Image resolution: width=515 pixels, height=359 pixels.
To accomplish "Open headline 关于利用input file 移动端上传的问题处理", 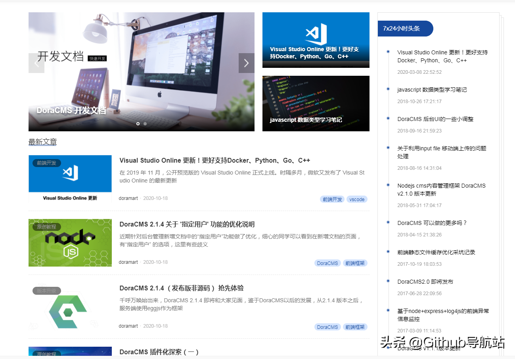I will [442, 152].
